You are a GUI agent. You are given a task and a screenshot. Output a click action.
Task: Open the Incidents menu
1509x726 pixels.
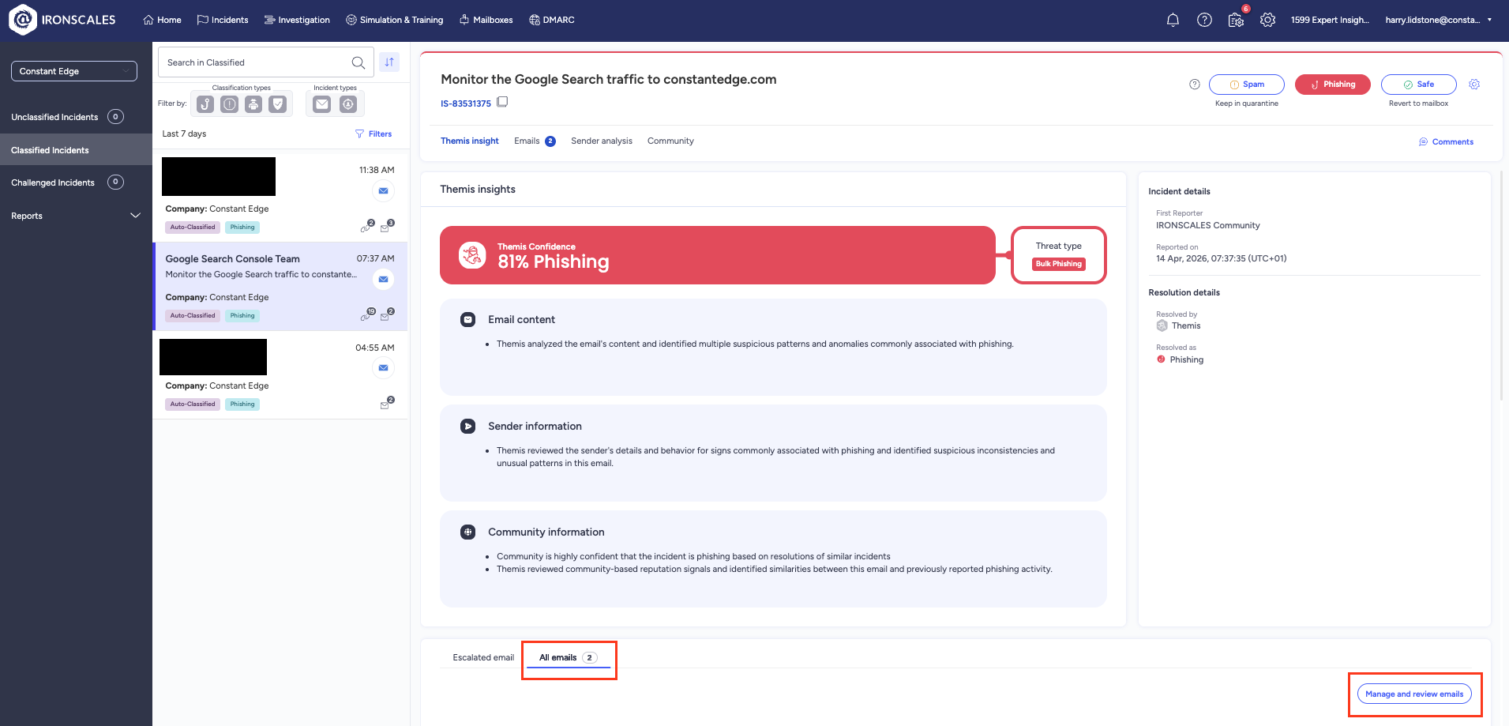223,20
